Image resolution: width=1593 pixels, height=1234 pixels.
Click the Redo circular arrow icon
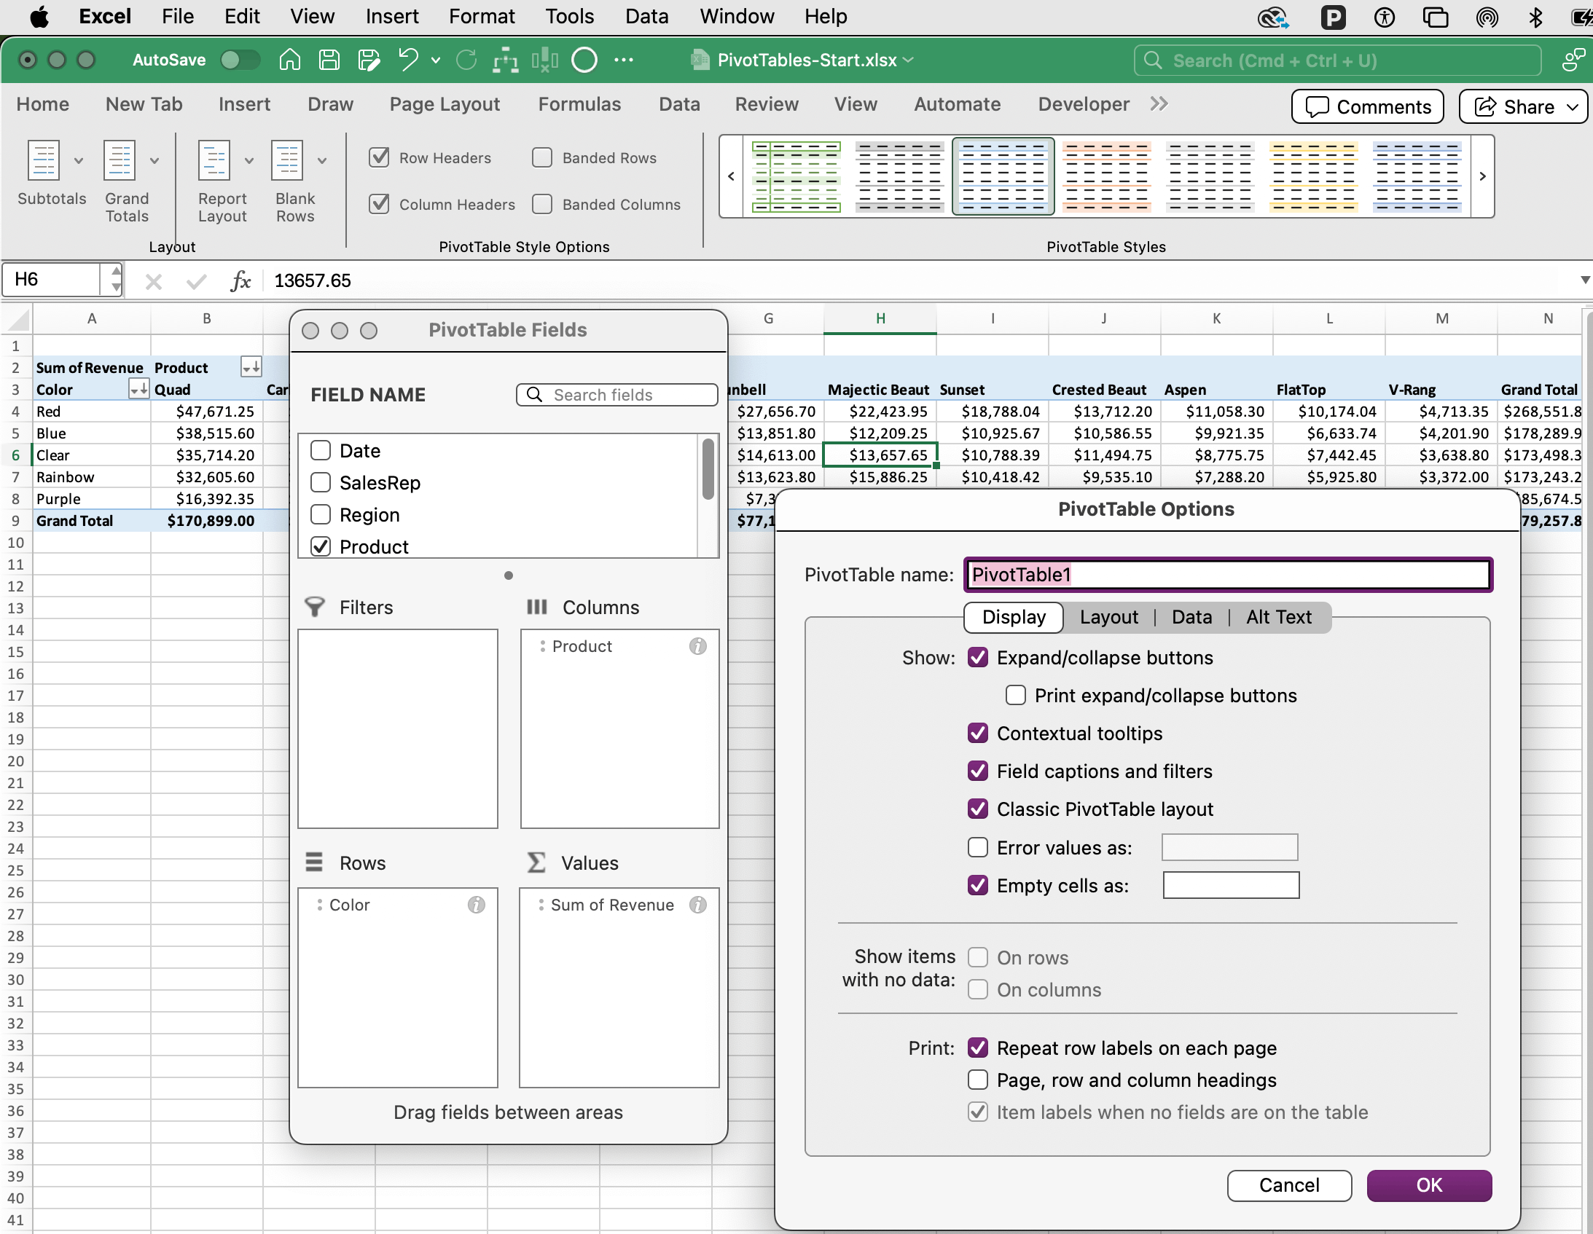466,60
